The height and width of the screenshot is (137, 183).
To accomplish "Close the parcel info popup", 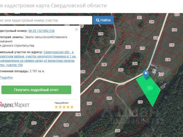I will tap(76, 29).
